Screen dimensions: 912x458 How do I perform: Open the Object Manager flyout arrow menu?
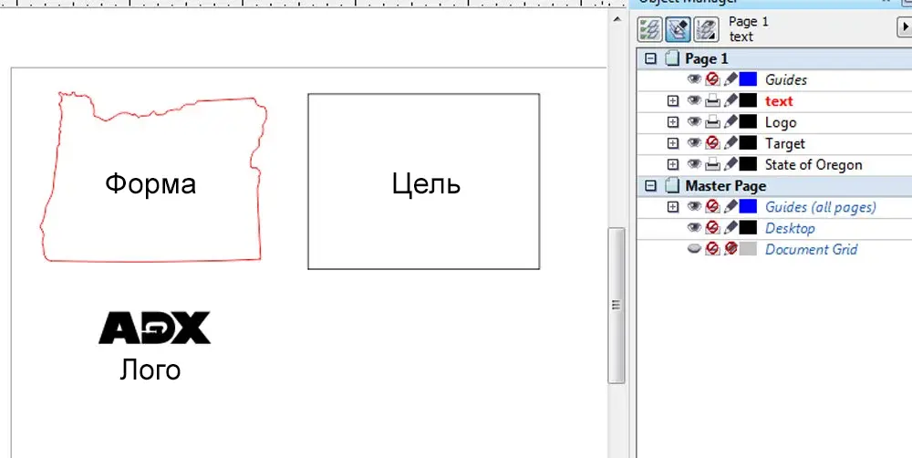[x=905, y=27]
